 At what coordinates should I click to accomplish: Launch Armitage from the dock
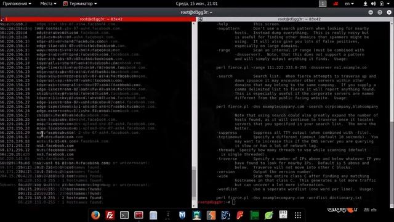(x=196, y=215)
